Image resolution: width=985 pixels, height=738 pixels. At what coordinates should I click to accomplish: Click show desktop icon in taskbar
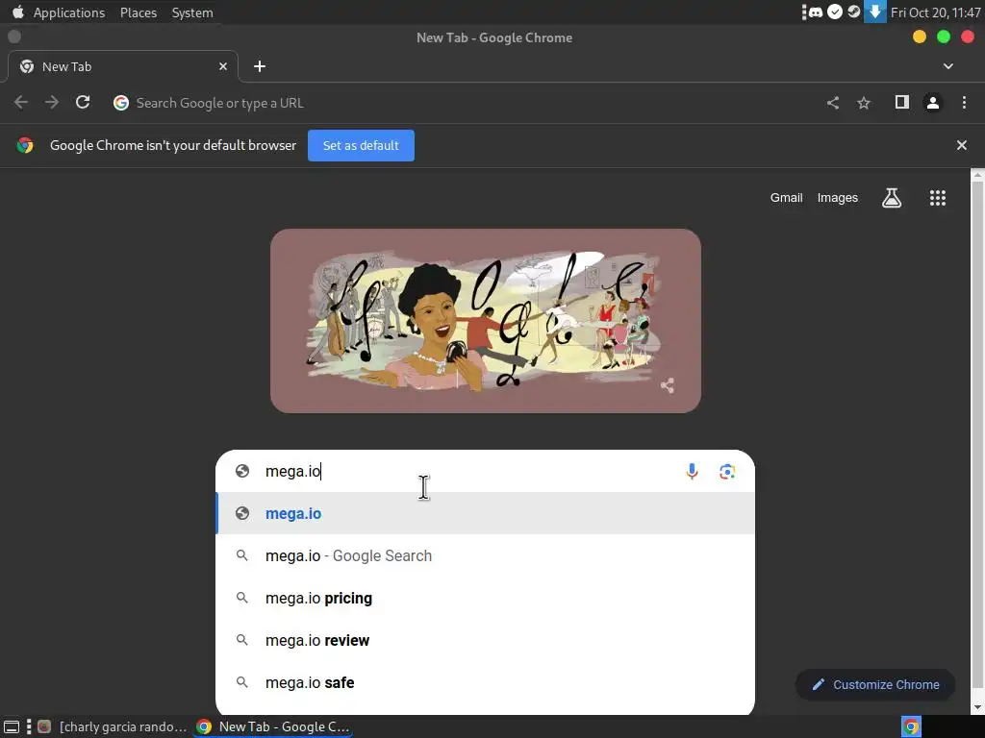12,726
